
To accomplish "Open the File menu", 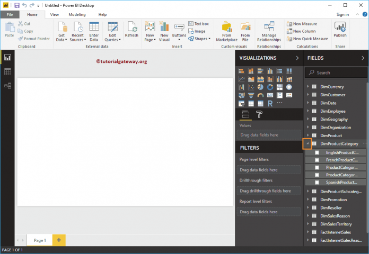I will [x=10, y=15].
